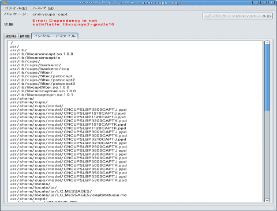Click the row reading only usr/share/locale/ja/
This screenshot has height=211, width=277.
click(33, 188)
